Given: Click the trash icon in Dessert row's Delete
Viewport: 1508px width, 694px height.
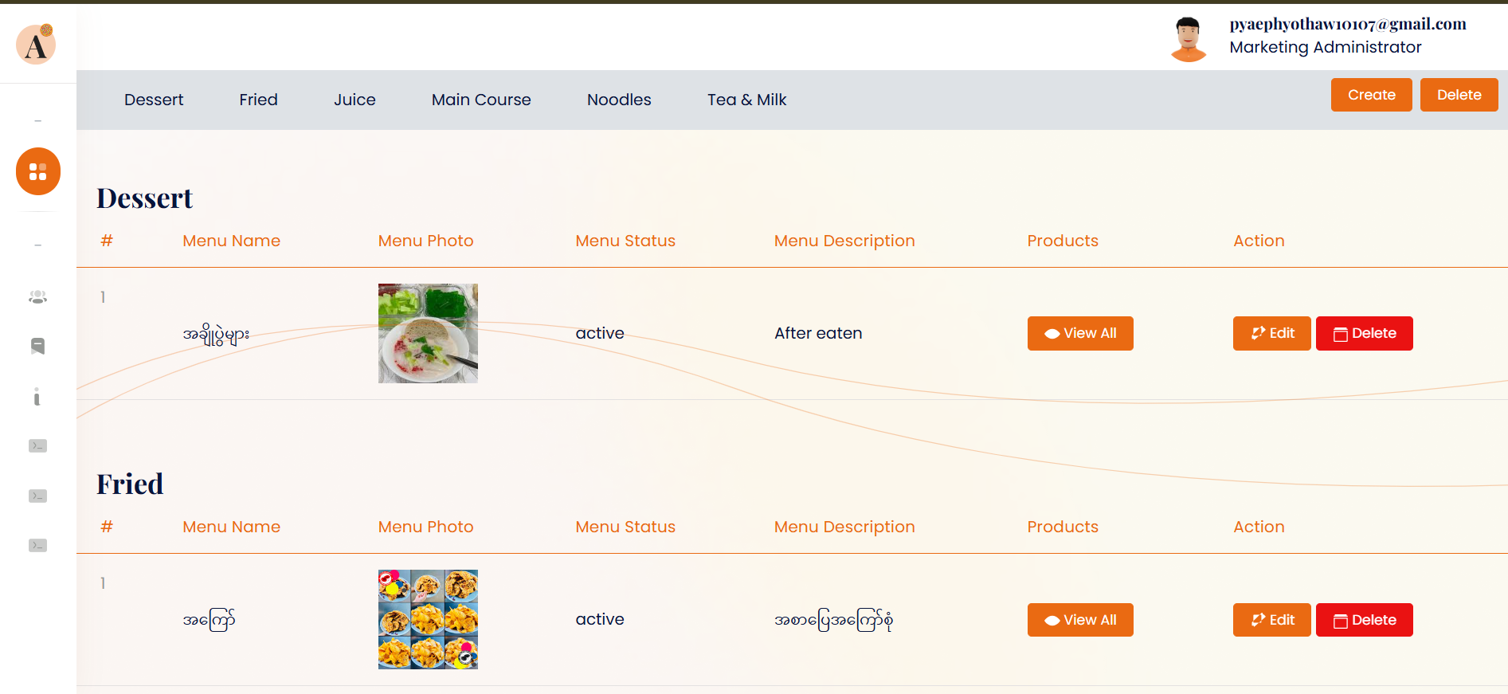Looking at the screenshot, I should pos(1341,334).
